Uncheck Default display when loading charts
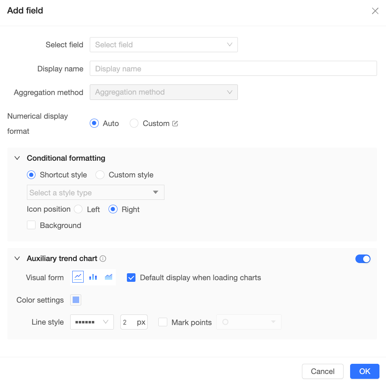Image resolution: width=386 pixels, height=385 pixels. (x=131, y=278)
